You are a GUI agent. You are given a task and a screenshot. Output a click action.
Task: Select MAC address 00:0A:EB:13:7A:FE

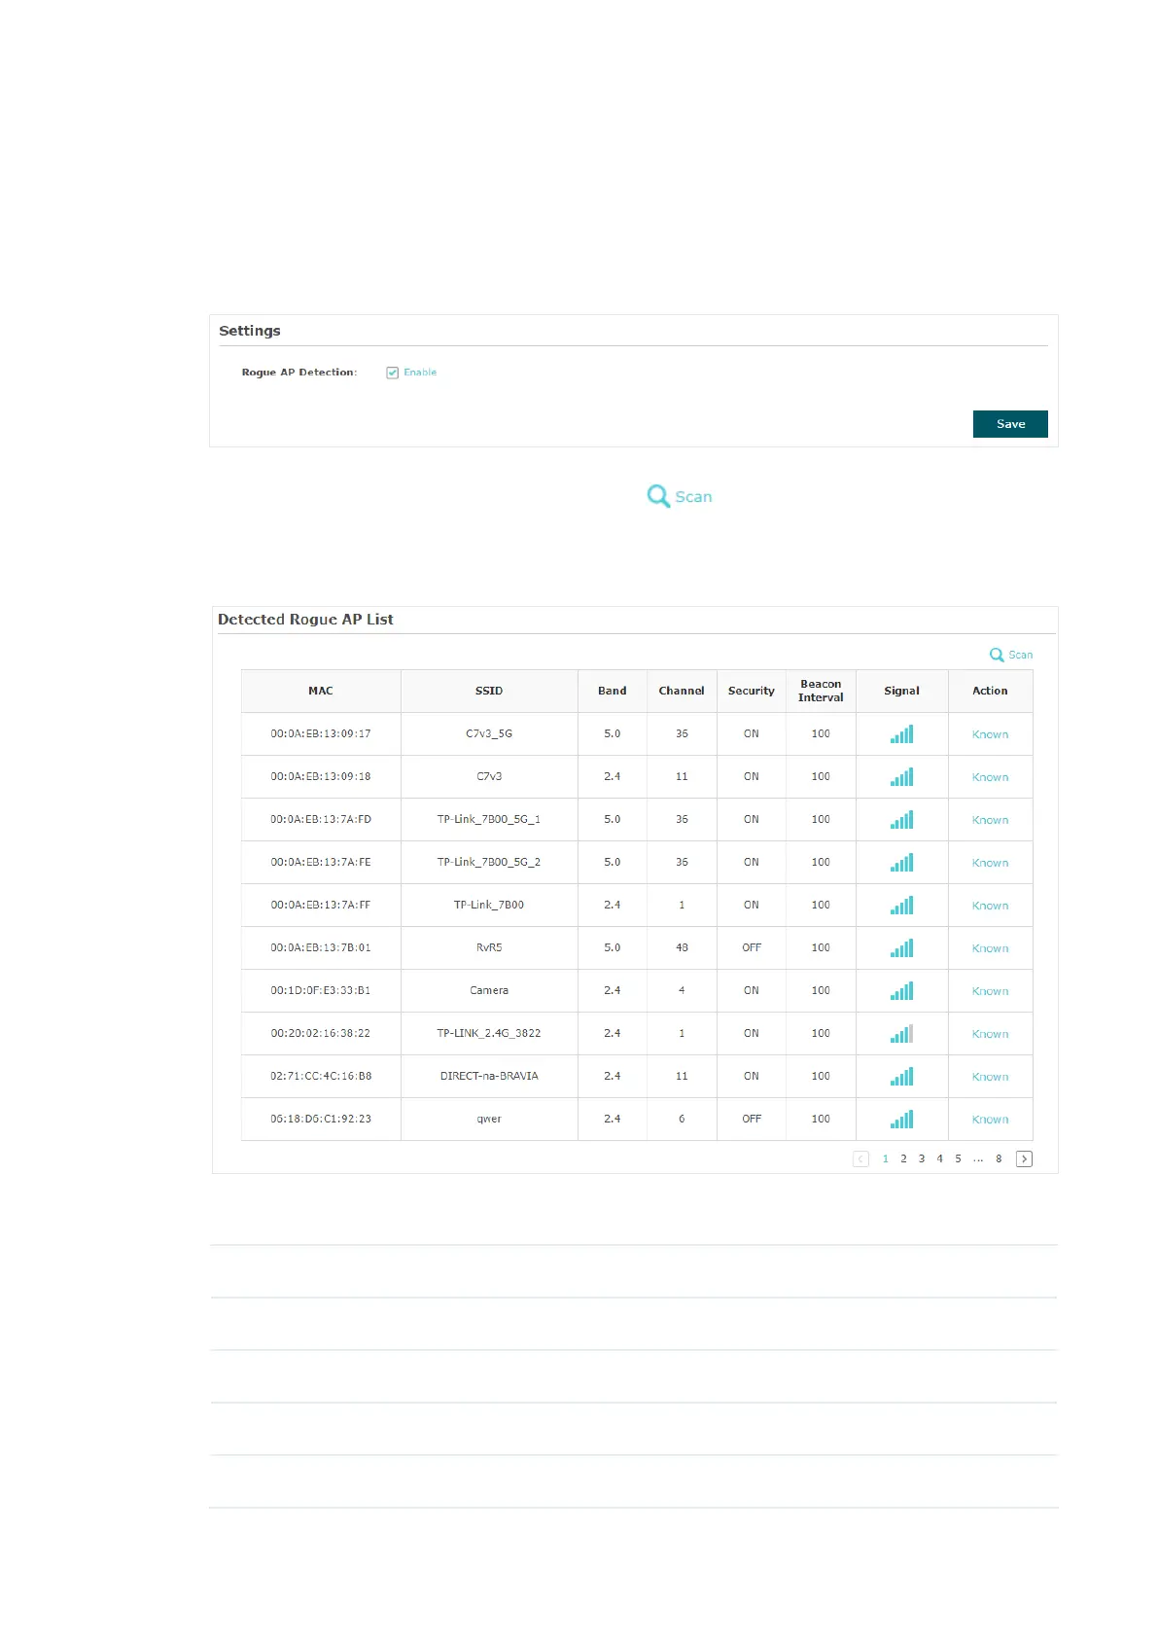tap(321, 863)
